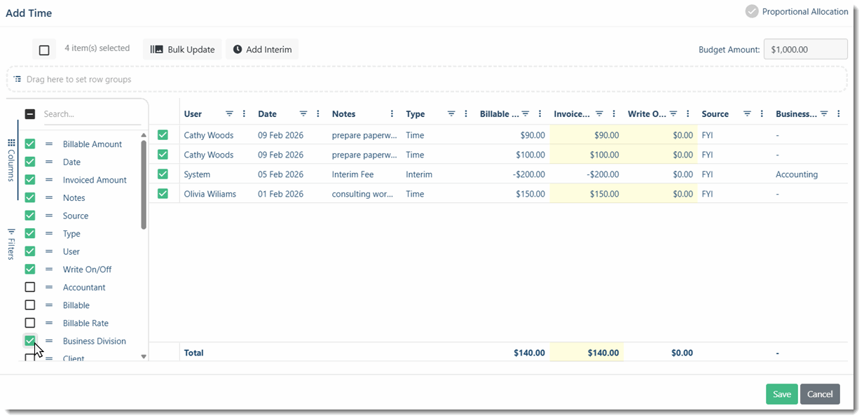Toggle Proportional Allocation option

tap(752, 11)
